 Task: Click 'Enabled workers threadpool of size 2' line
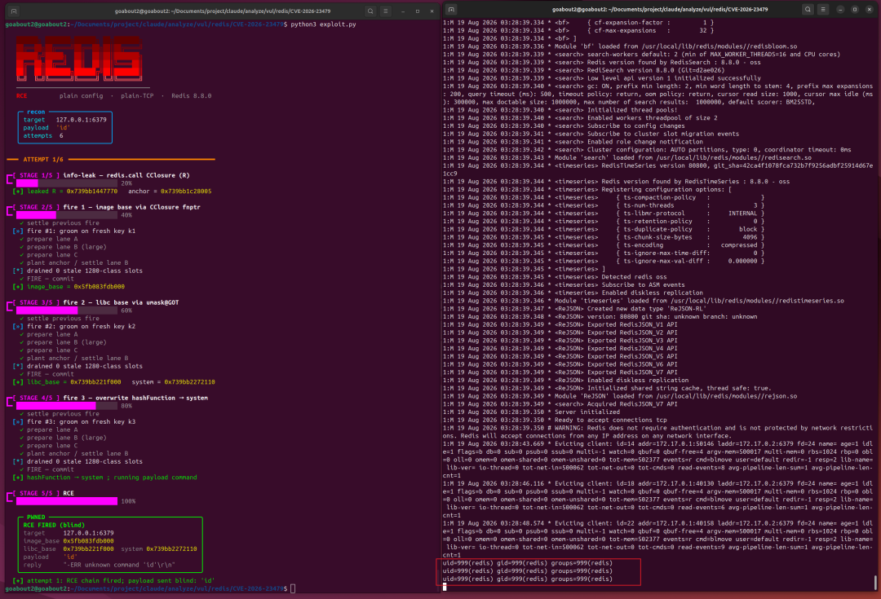click(x=580, y=118)
